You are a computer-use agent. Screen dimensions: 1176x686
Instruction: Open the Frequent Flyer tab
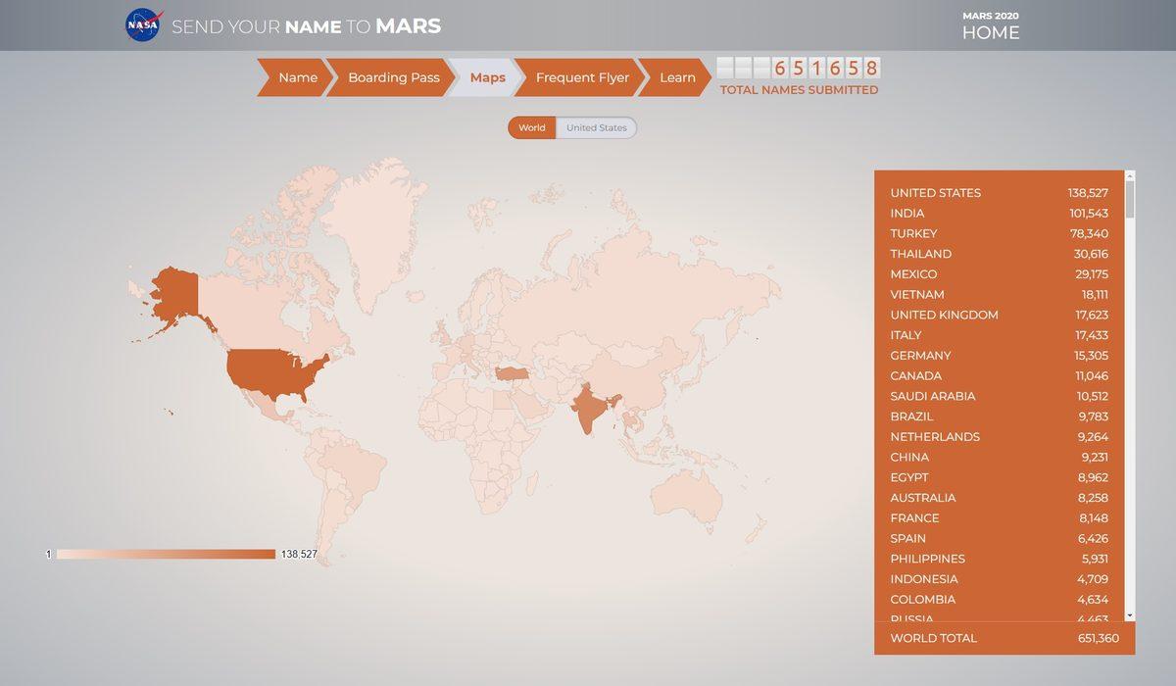[582, 77]
